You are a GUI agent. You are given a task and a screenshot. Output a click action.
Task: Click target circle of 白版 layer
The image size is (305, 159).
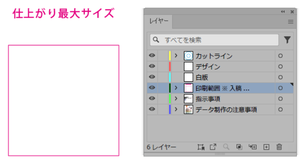(280, 77)
